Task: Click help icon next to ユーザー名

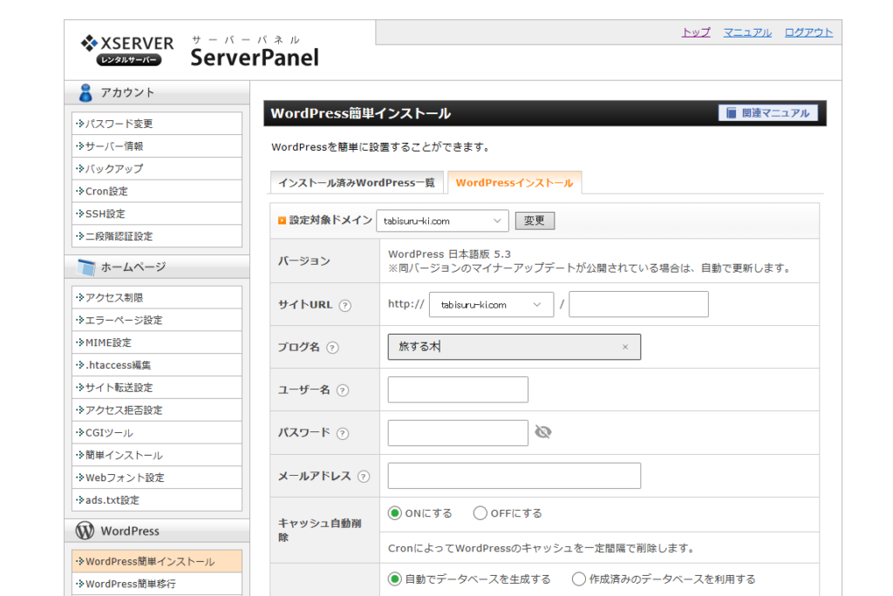Action: (x=342, y=390)
